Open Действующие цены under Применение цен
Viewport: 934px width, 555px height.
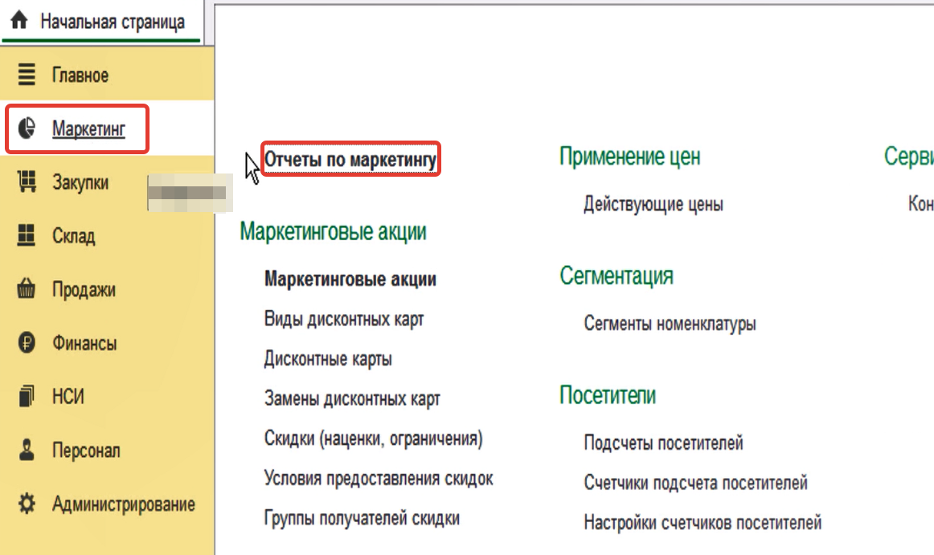[x=653, y=204]
